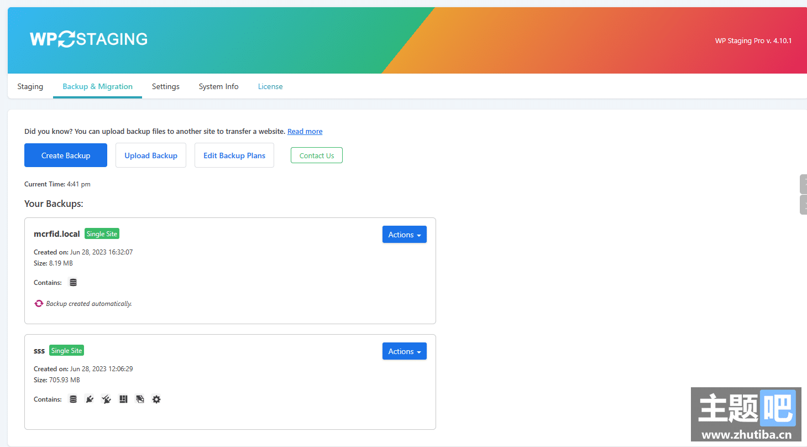The height and width of the screenshot is (447, 807).
Task: Click 'Backup created automatically.' note
Action: [x=89, y=304]
